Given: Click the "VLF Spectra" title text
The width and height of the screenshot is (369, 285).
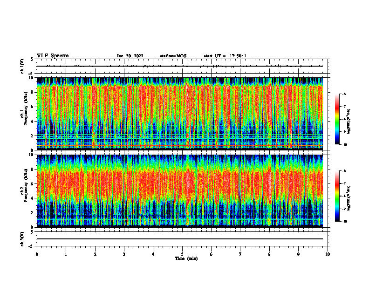Looking at the screenshot, I should [x=53, y=56].
